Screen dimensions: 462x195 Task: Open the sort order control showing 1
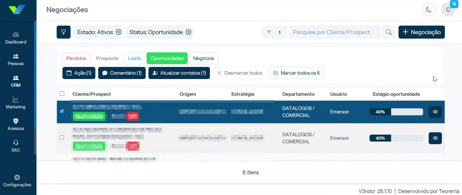pos(275,32)
